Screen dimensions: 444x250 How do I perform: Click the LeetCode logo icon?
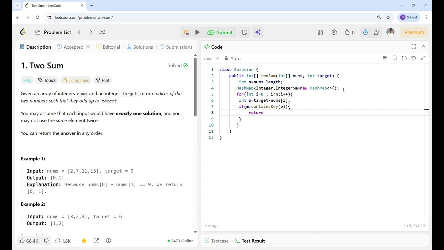pos(23,32)
